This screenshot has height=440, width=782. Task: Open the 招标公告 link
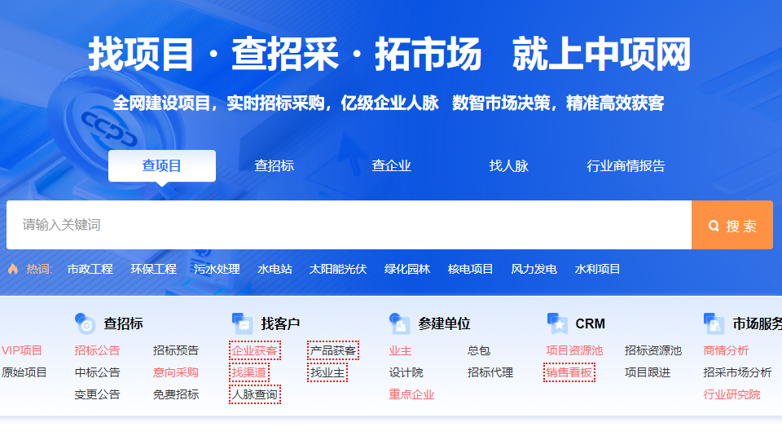point(97,350)
